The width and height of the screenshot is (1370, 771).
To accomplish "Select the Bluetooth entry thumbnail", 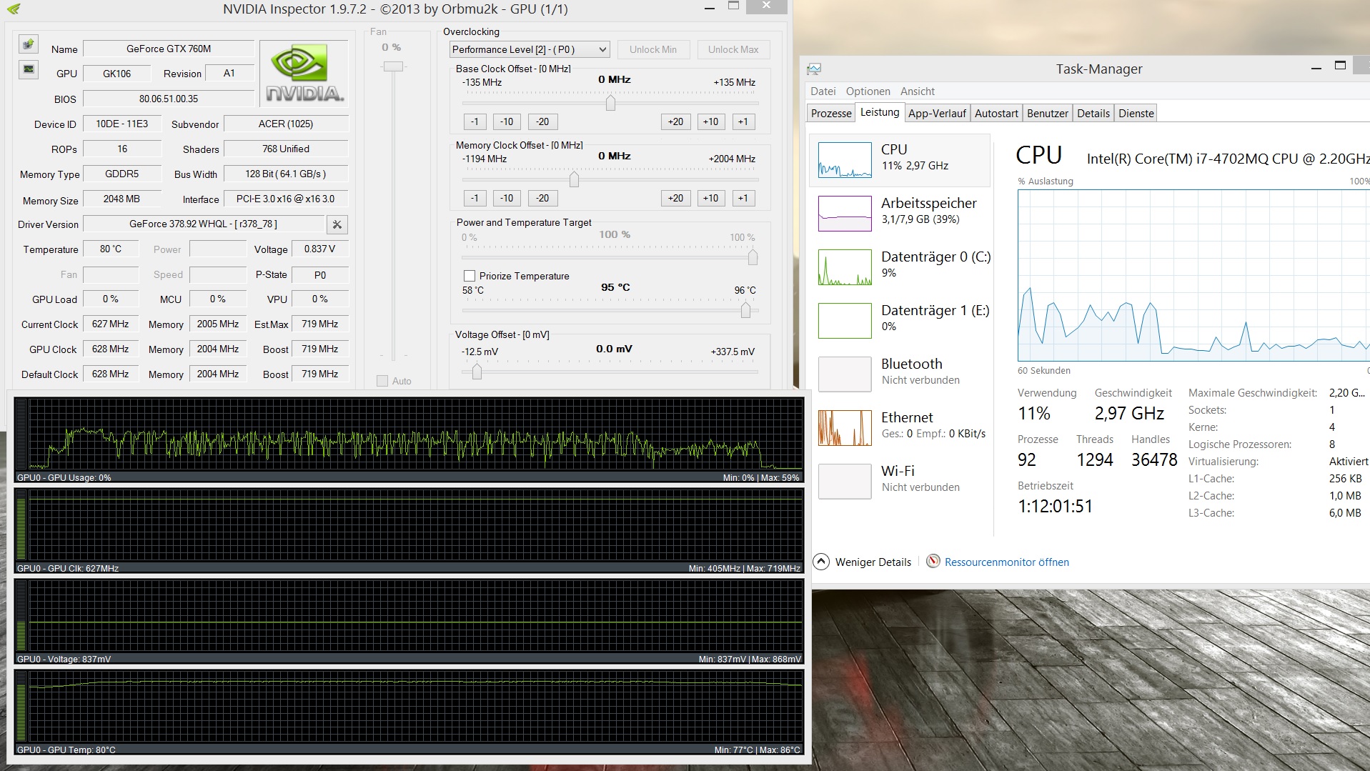I will (845, 374).
